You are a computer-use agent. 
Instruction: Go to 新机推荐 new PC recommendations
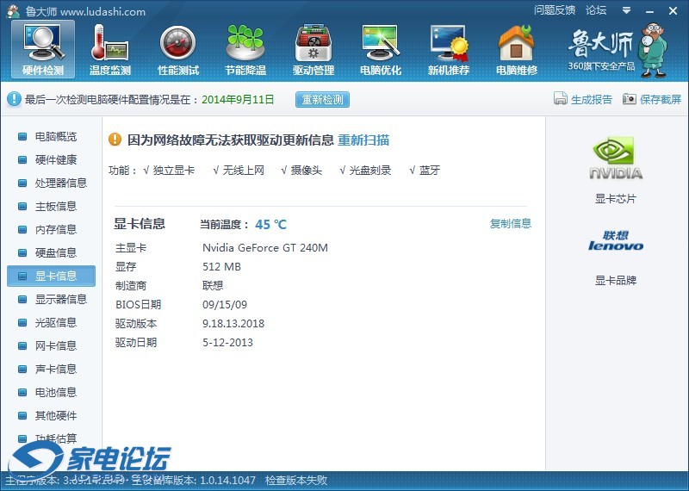tap(449, 49)
